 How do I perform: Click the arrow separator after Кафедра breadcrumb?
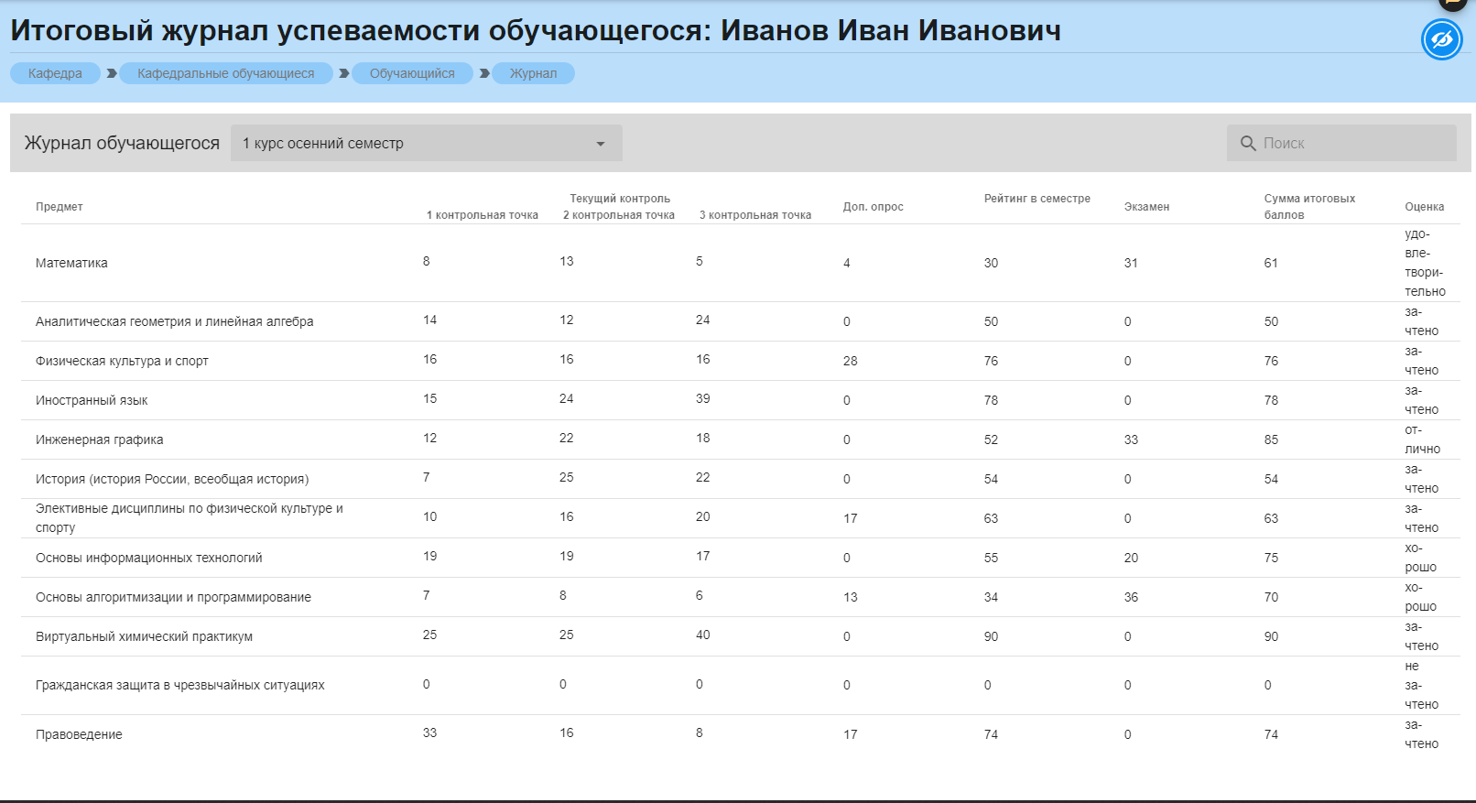[x=112, y=73]
